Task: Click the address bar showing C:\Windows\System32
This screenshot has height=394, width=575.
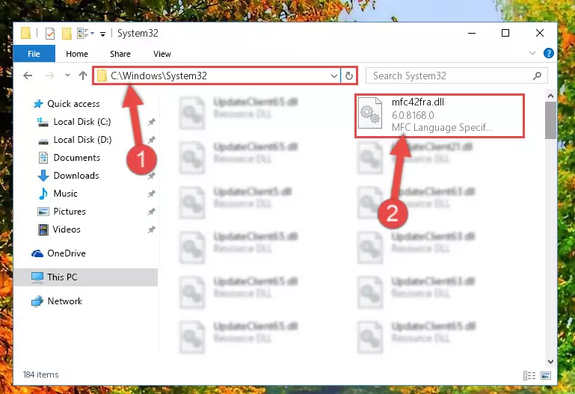Action: (x=216, y=76)
